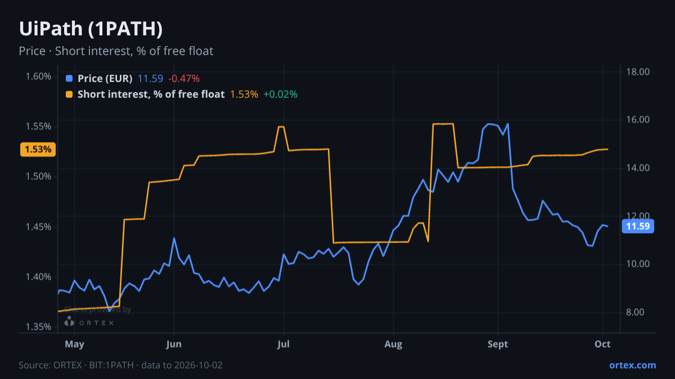Click the 16.00 right axis label
This screenshot has height=379, width=675.
coord(638,120)
